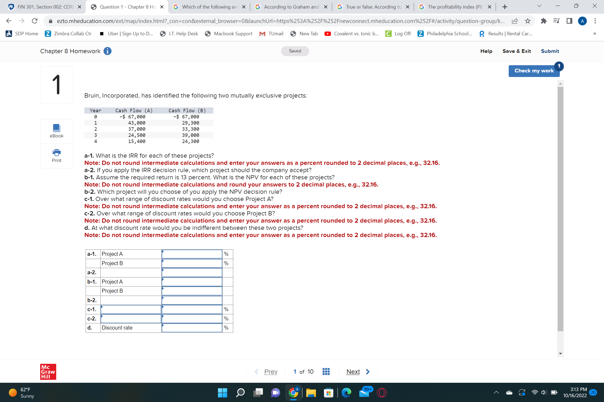Viewport: 604px width, 402px height.
Task: Open the question map grid icon
Action: pos(326,371)
